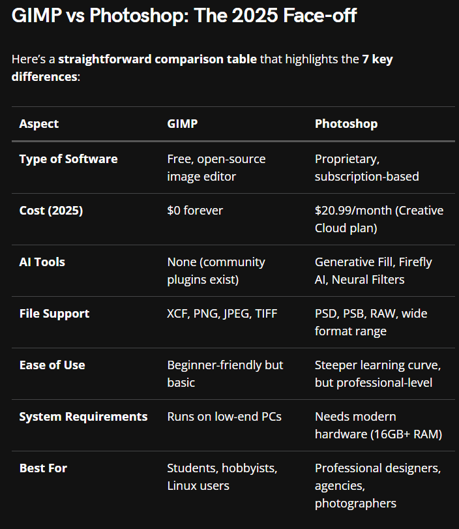Click the "Generative Fill, Firefly AI" cell
459x529 pixels.
pyautogui.click(x=373, y=271)
